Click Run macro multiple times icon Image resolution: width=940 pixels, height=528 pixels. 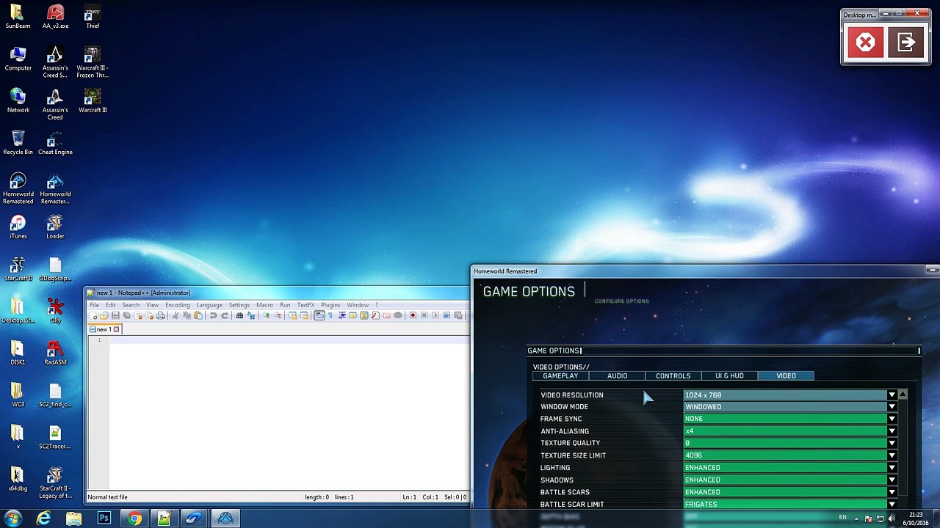point(446,315)
